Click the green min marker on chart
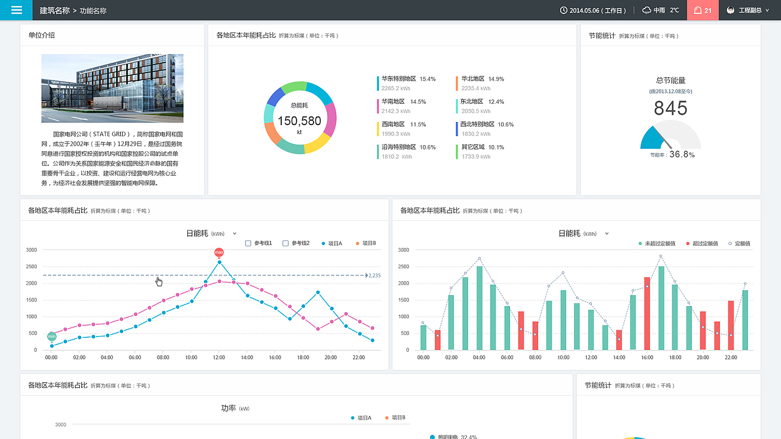This screenshot has width=781, height=439. [x=52, y=337]
